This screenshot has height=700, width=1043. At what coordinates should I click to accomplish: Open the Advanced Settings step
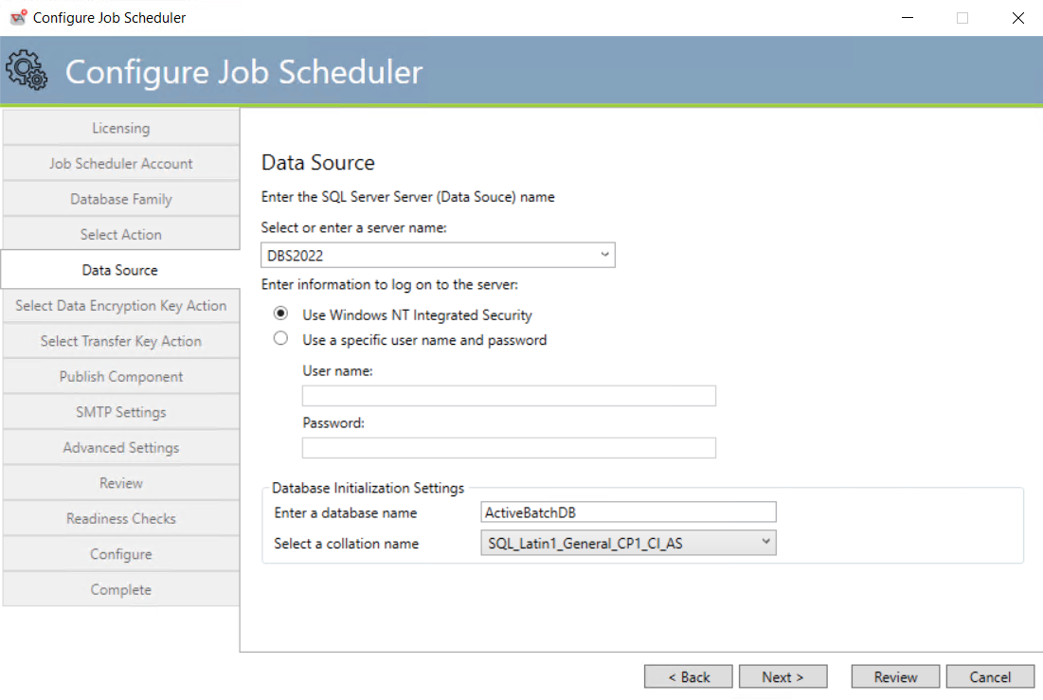[x=121, y=447]
